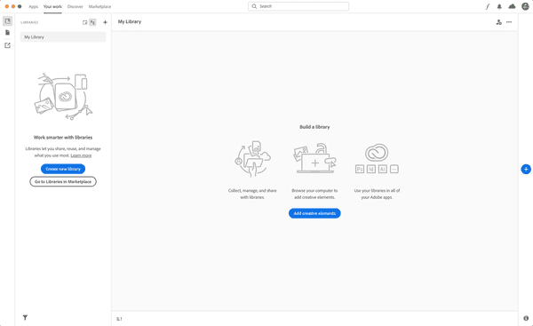Open the account profile avatar
This screenshot has height=326, width=533.
(x=525, y=6)
